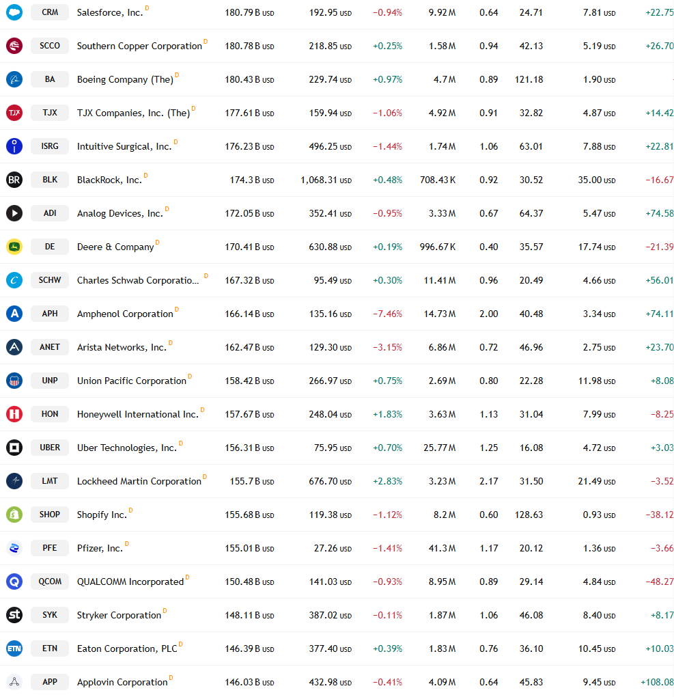Viewport: 674px width, 697px height.
Task: Select the ANET ticker badge
Action: (x=50, y=347)
